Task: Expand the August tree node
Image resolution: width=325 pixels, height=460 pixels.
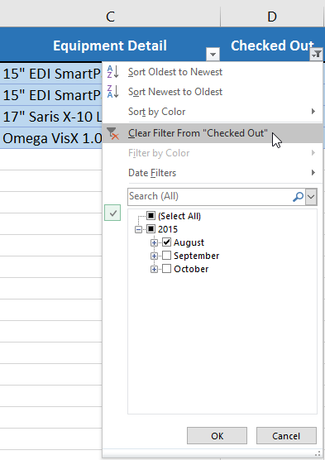Action: click(154, 242)
